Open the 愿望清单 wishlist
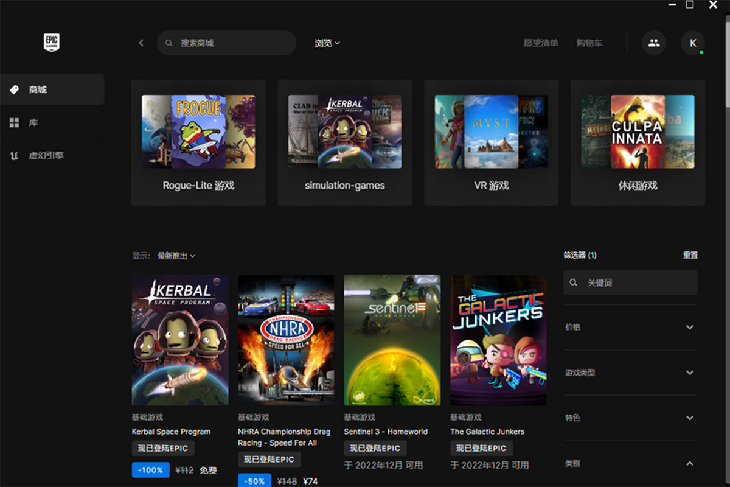The image size is (730, 487). pyautogui.click(x=541, y=43)
